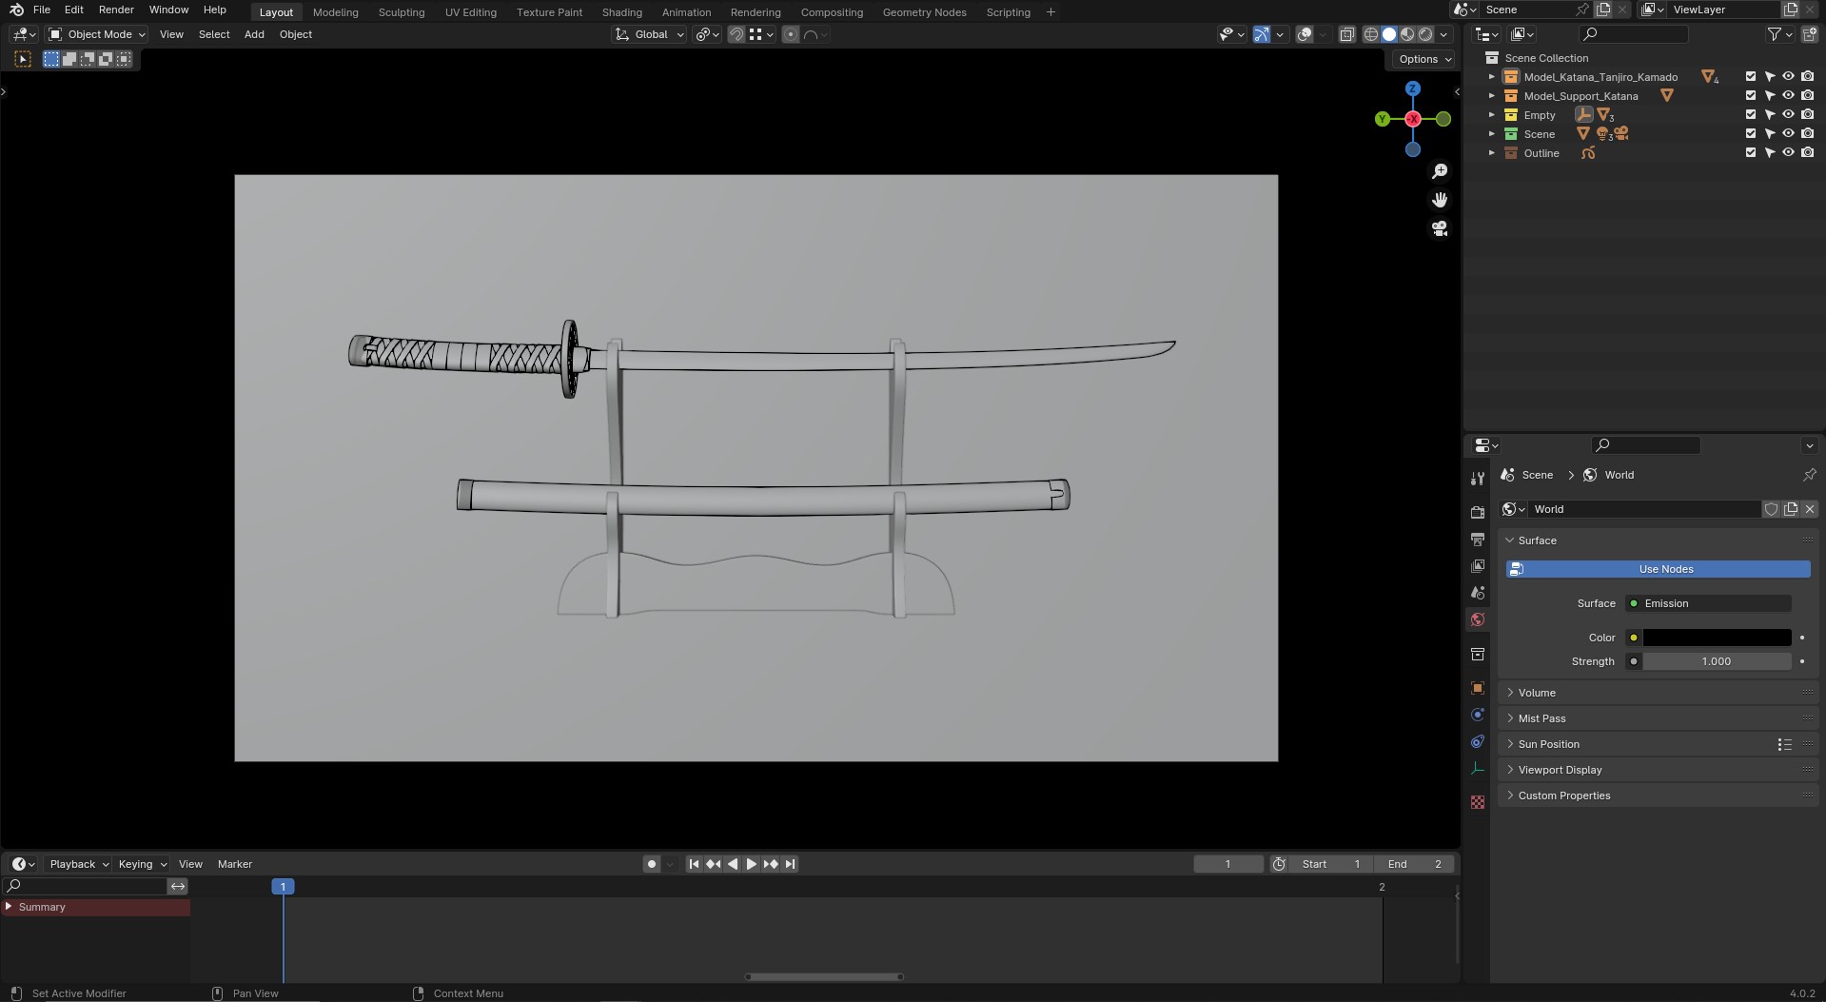
Task: Uncheck the Model_Support_Katana collection checkbox
Action: tap(1751, 96)
